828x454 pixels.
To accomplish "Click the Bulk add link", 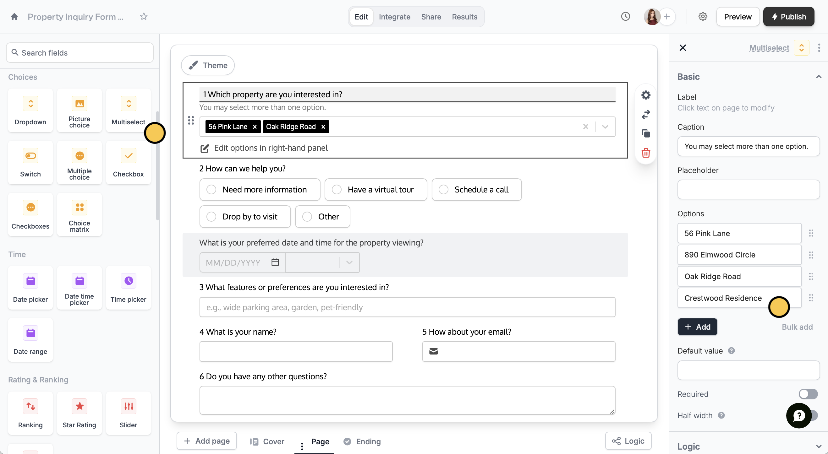I will click(797, 327).
